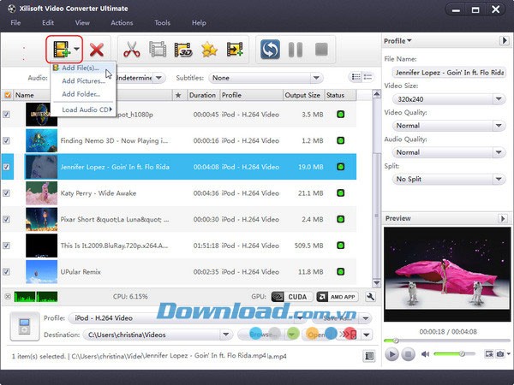The width and height of the screenshot is (514, 385).
Task: Expand the Preview panel arrow button
Action: [503, 218]
